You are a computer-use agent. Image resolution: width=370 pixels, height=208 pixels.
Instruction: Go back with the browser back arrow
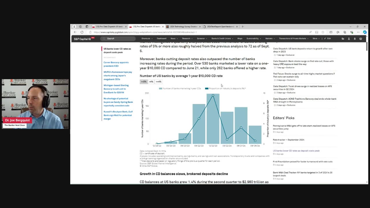pyautogui.click(x=75, y=32)
